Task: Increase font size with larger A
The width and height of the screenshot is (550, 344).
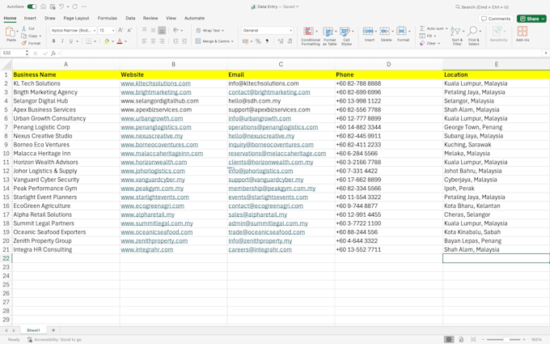Action: coord(121,31)
